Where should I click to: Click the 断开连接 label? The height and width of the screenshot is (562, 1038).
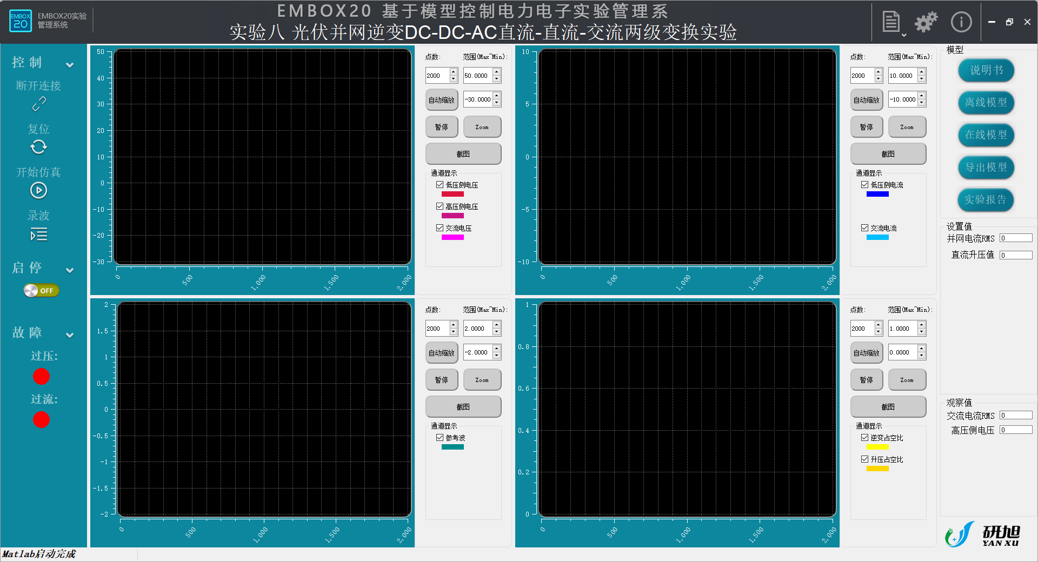coord(38,86)
